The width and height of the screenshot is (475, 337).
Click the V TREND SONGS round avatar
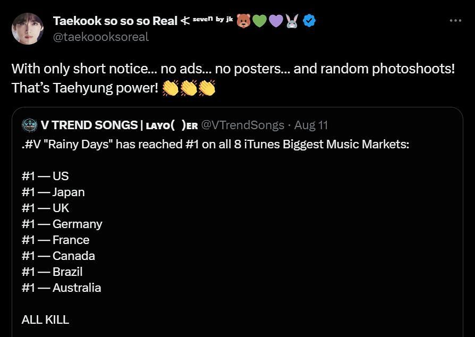click(x=29, y=125)
